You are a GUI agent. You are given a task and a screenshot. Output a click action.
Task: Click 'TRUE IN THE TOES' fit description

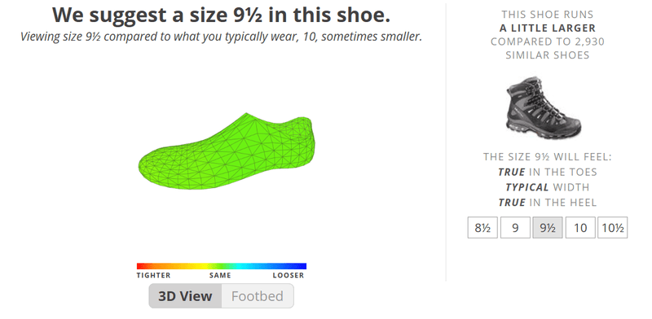click(548, 172)
